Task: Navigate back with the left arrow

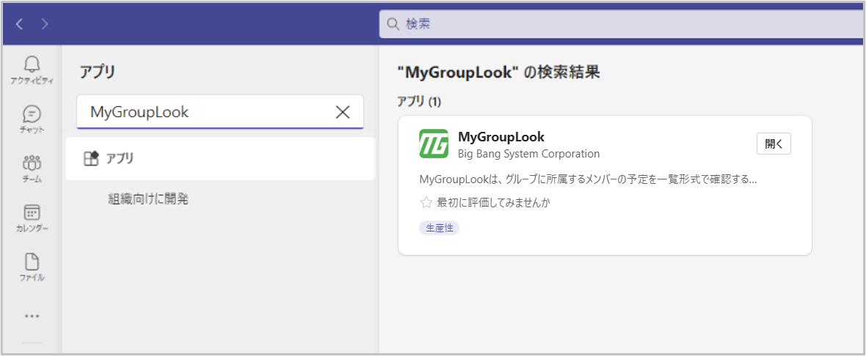Action: [19, 23]
